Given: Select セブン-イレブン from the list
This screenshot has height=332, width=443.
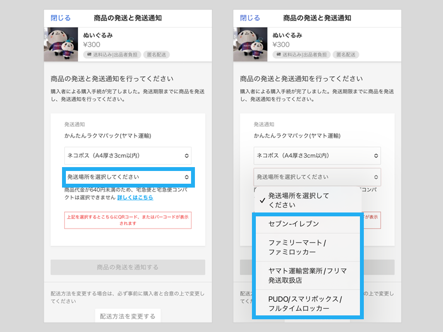Looking at the screenshot, I should point(308,224).
